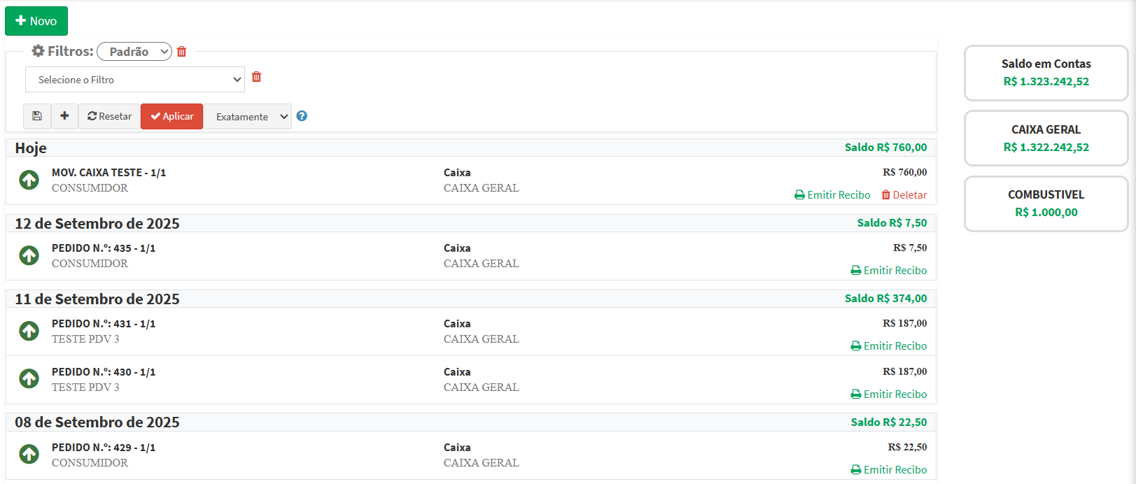Emit receipt for MOV. CAIXA TESTE
The height and width of the screenshot is (484, 1136).
tap(832, 195)
